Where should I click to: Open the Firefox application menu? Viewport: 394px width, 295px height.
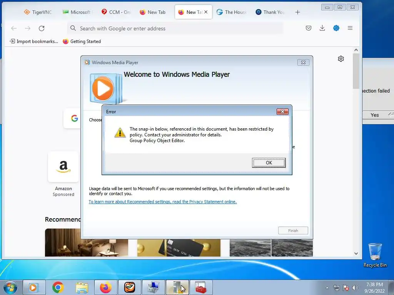click(x=350, y=28)
